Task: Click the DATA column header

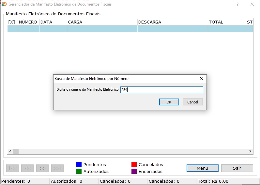Action: tap(53, 22)
